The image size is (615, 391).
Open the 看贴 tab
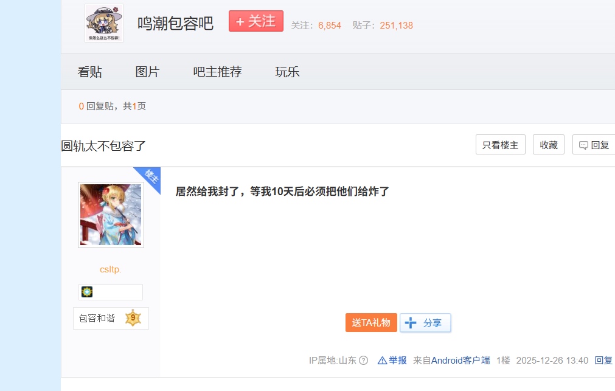pos(89,72)
